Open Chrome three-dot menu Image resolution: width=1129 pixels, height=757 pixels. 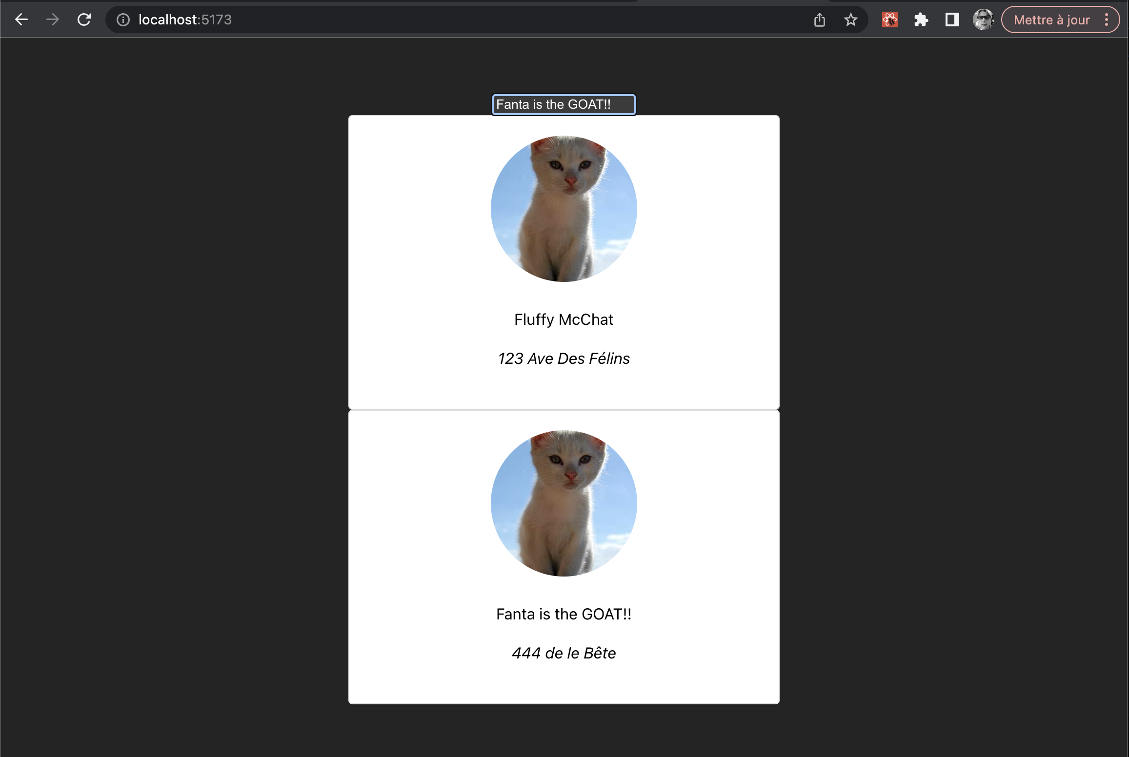click(x=1107, y=20)
